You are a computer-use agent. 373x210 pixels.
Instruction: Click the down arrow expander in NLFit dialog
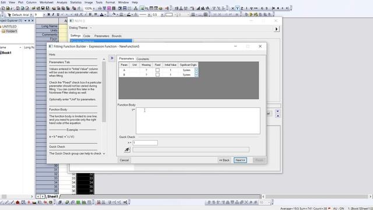277,111
